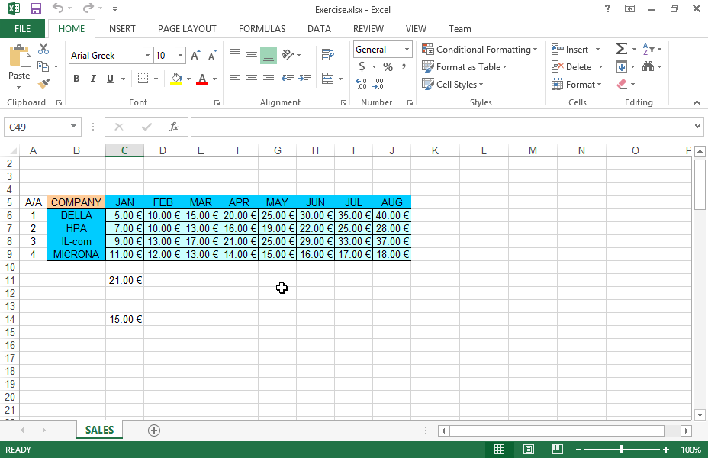Open the Format Painter tool
This screenshot has height=458, width=708.
click(43, 82)
